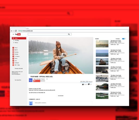Click the search magnifier icon
The height and width of the screenshot is (120, 139).
69,34
